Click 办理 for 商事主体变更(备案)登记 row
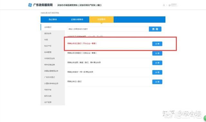This screenshot has width=206, height=122. point(157,63)
